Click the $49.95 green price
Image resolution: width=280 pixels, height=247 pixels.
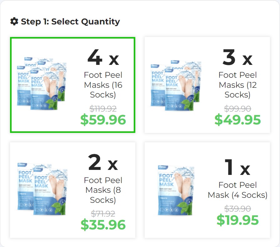pos(237,120)
